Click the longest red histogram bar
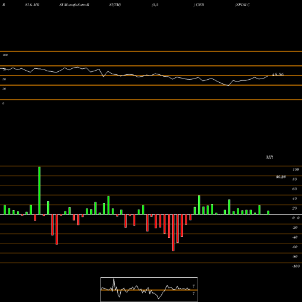Image resolution: width=302 pixels, height=302 pixels. tap(173, 233)
